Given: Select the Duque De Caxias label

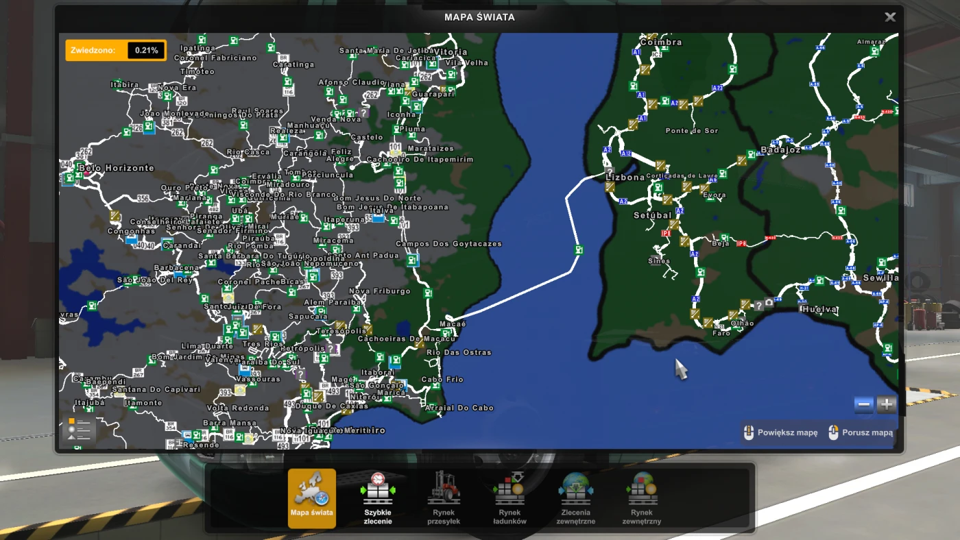Looking at the screenshot, I should tap(332, 406).
